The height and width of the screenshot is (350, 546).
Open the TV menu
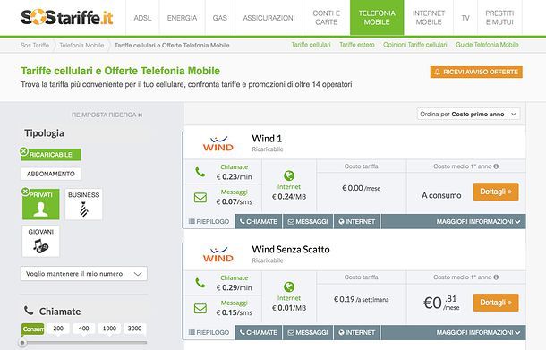pos(465,18)
